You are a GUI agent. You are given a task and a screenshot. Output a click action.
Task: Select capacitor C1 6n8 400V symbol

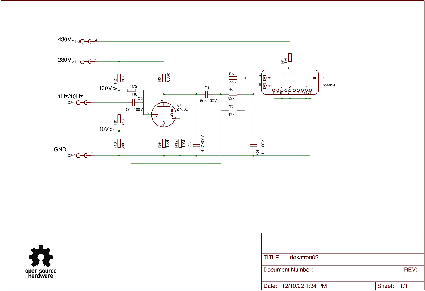(207, 94)
